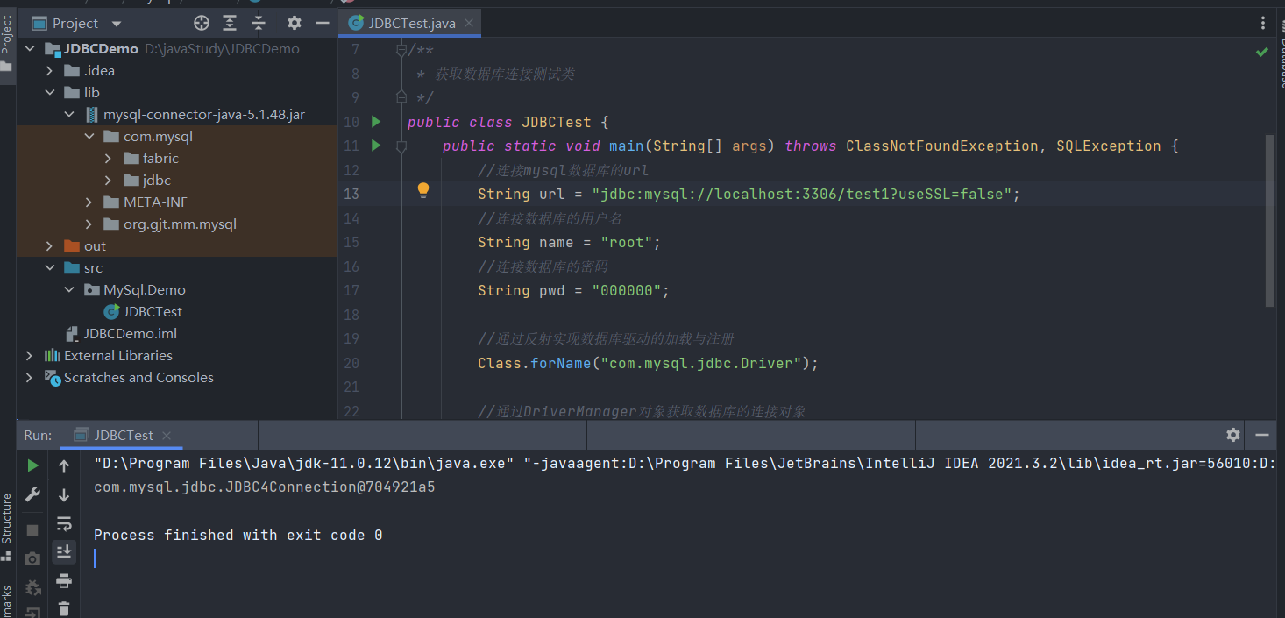Click the JDBC url string on line 13
Screen dimensions: 1285x618
point(802,194)
